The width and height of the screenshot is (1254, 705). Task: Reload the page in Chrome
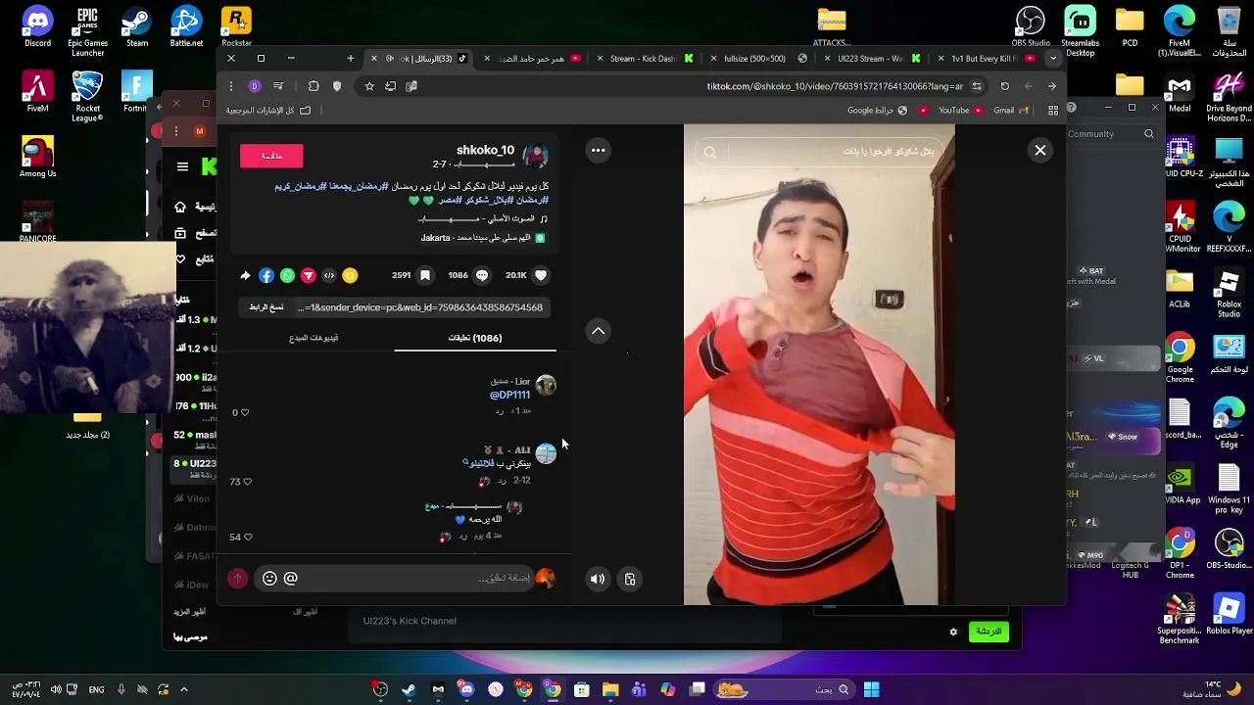pyautogui.click(x=1004, y=86)
